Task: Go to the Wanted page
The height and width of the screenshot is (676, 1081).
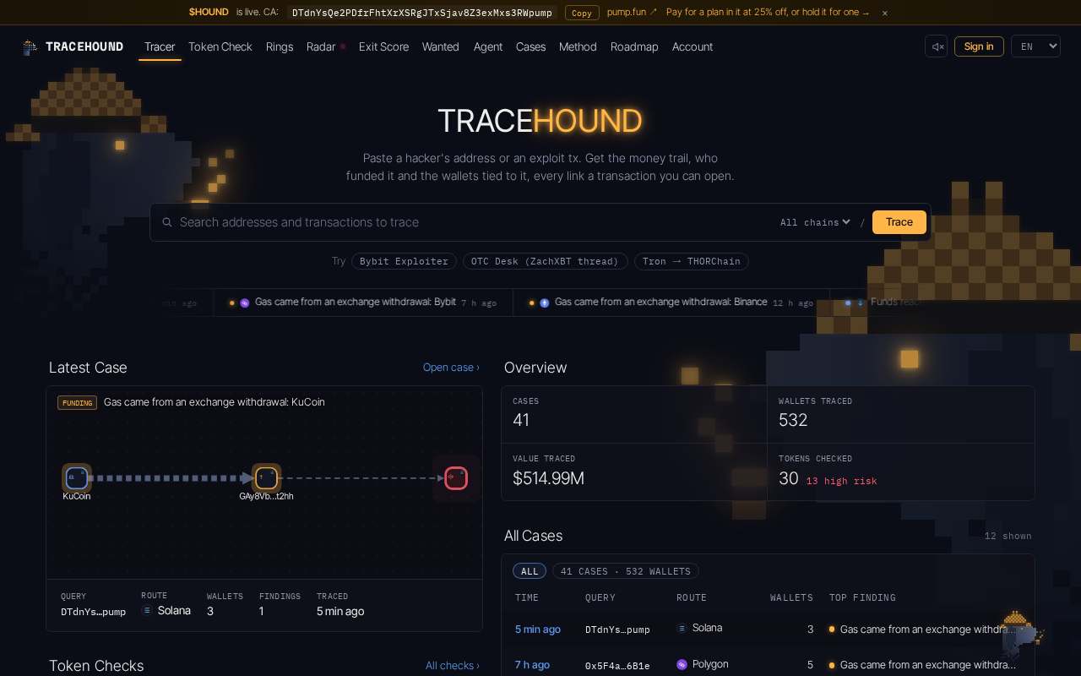Action: click(441, 46)
